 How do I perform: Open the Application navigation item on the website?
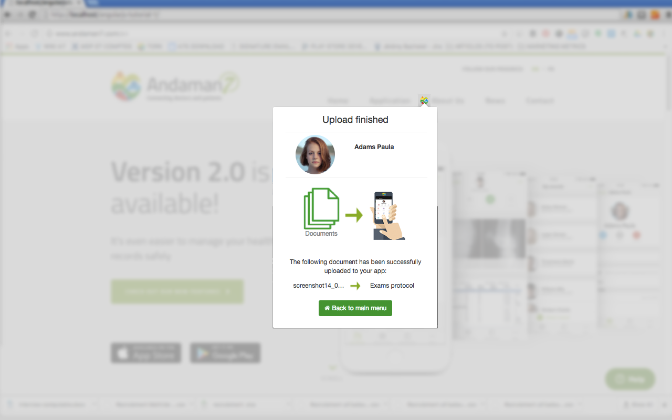[x=390, y=101]
